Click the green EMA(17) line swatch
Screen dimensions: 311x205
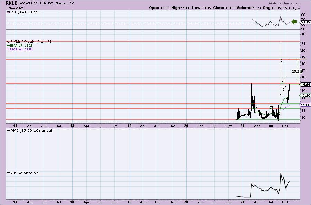pos(8,45)
